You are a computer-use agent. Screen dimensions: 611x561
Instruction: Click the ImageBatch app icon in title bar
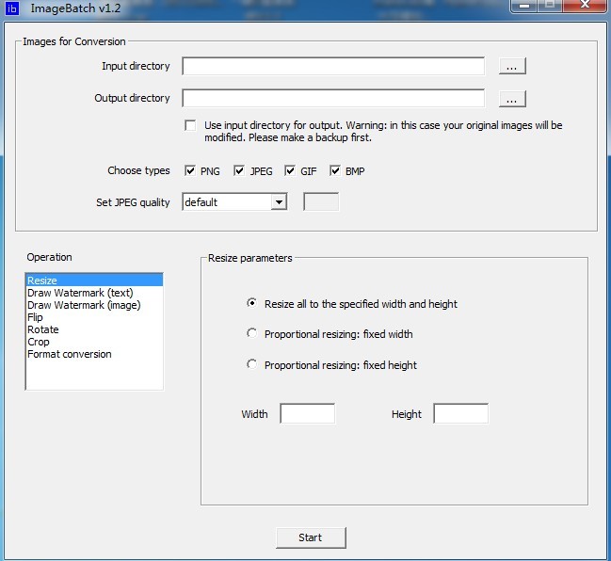pyautogui.click(x=13, y=8)
